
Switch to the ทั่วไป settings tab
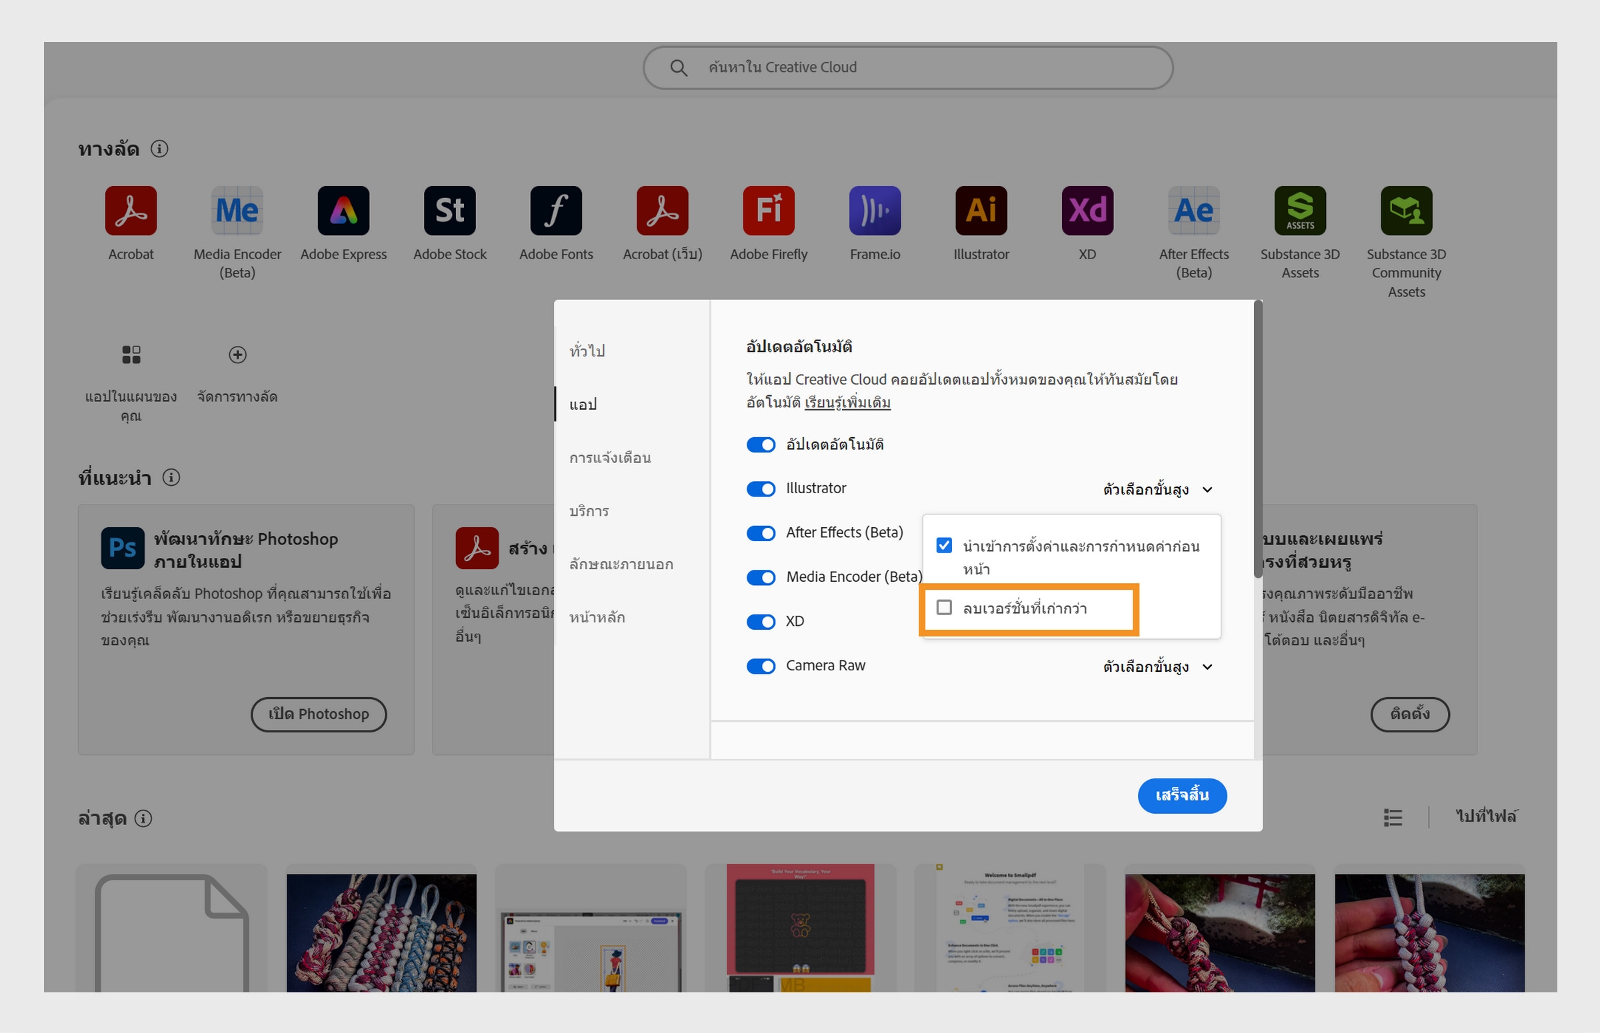click(x=587, y=351)
